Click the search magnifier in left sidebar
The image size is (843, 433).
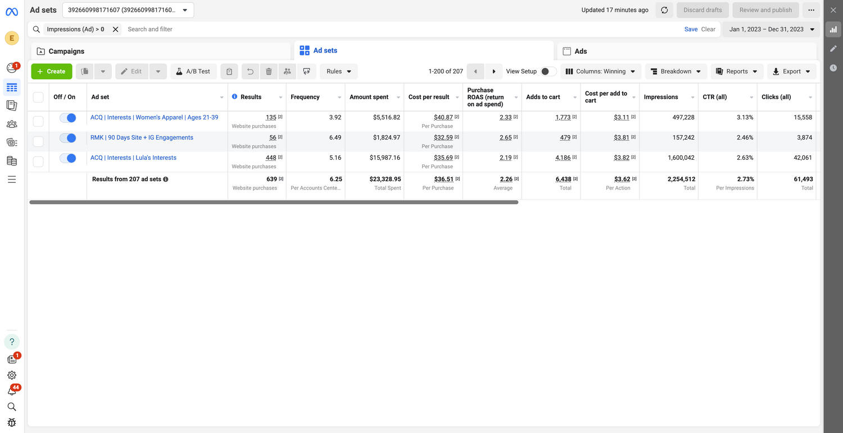tap(12, 407)
